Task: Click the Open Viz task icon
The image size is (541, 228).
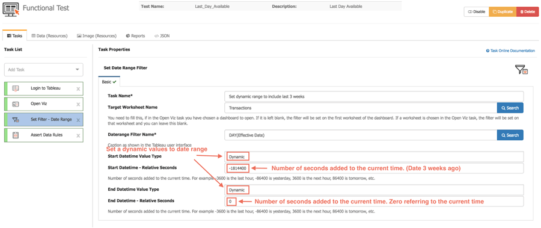Action: [16, 104]
